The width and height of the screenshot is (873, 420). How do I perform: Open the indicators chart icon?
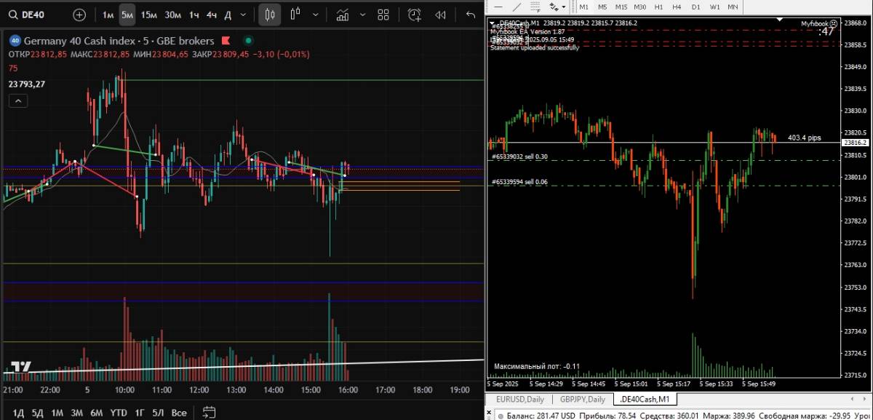341,15
